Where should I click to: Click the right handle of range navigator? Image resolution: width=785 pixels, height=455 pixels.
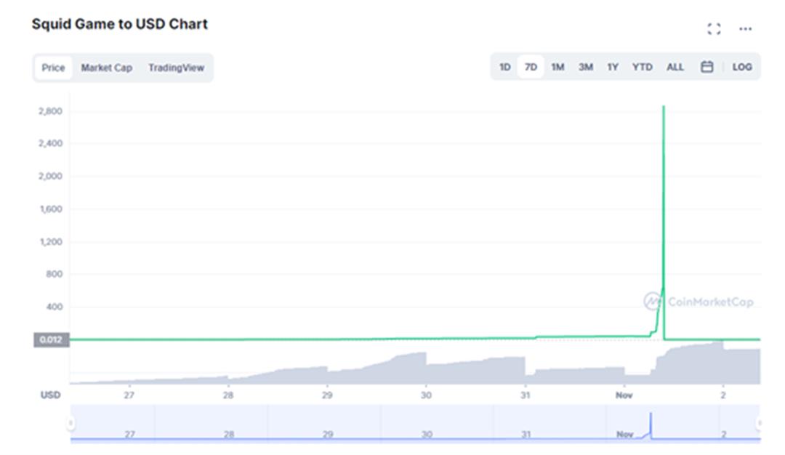760,424
